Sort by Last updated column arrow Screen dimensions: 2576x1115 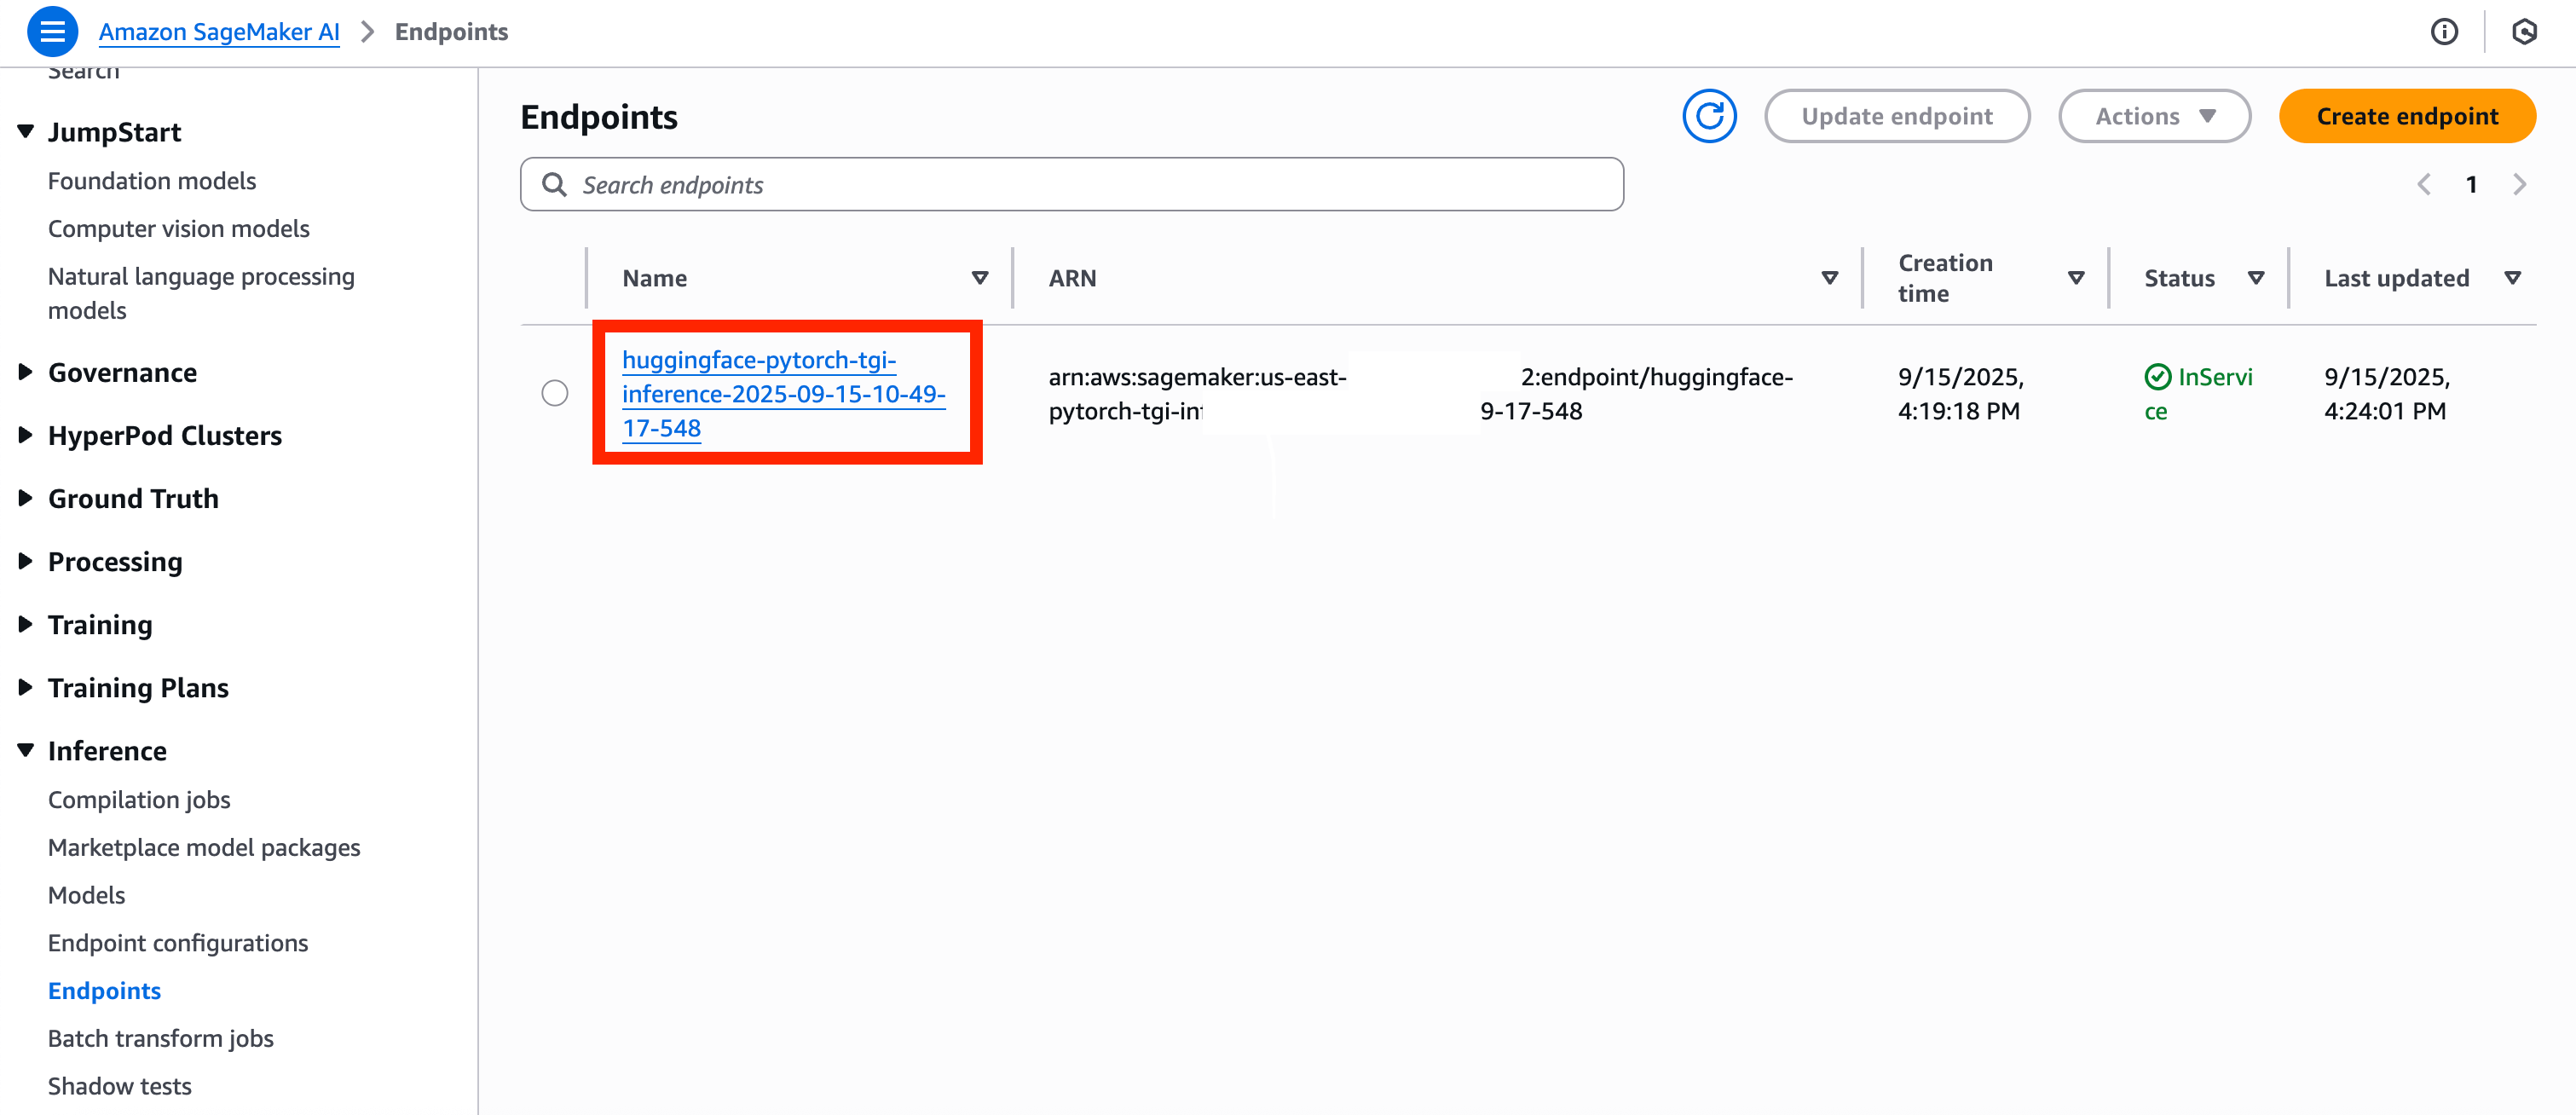(2511, 278)
